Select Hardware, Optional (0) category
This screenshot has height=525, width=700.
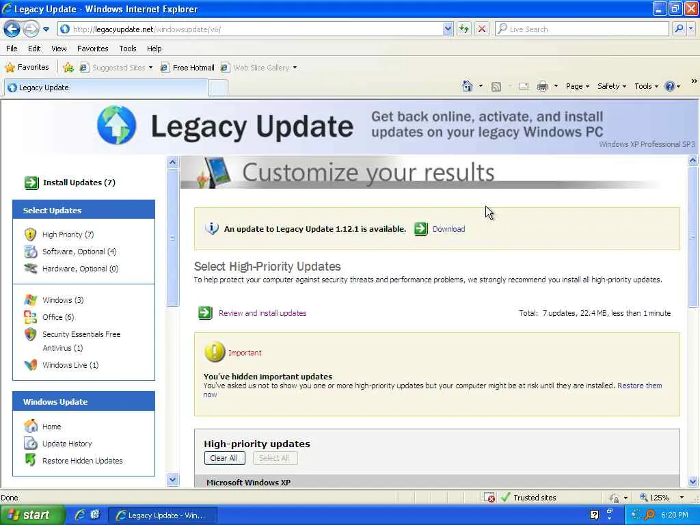pyautogui.click(x=80, y=269)
